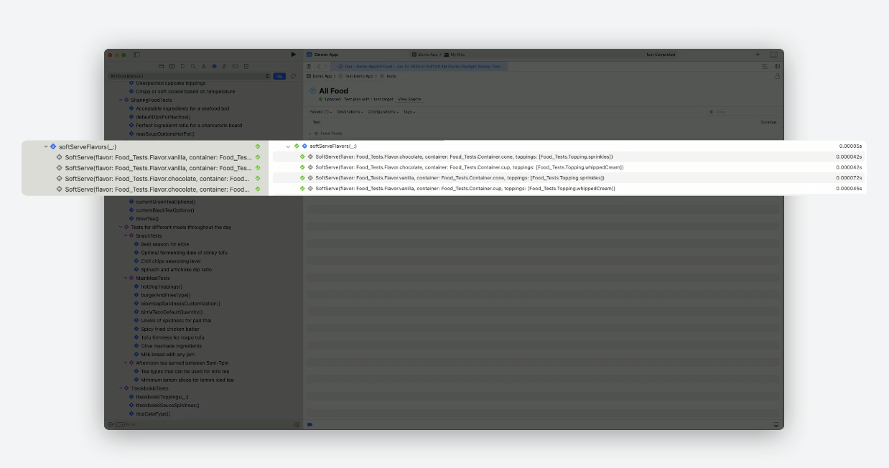Screen dimensions: 889x468
Task: Select brewTea() test
Action: tap(146, 219)
